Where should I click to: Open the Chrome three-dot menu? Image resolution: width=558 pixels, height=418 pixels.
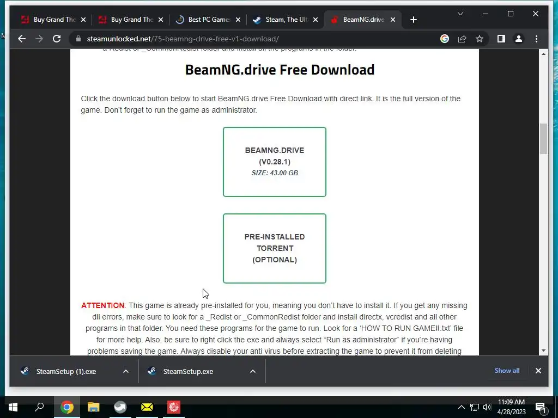point(536,39)
